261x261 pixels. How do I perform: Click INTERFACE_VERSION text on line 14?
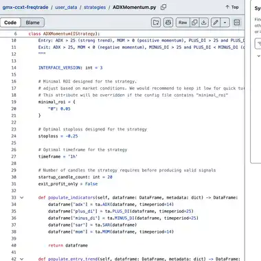pos(60,68)
